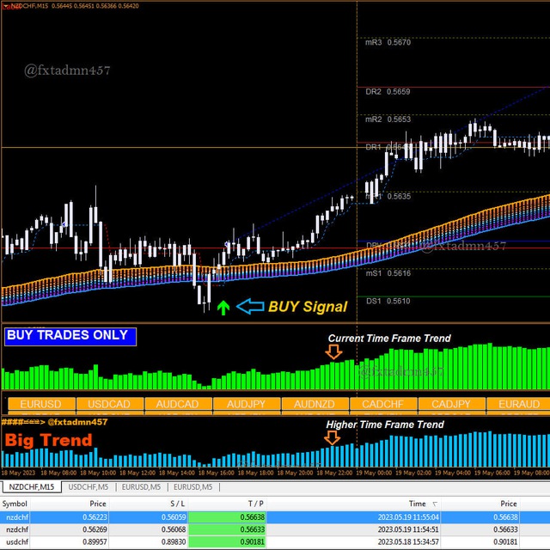Click the 19 May 00:00 time axis label
The image size is (550, 550).
pos(374,473)
